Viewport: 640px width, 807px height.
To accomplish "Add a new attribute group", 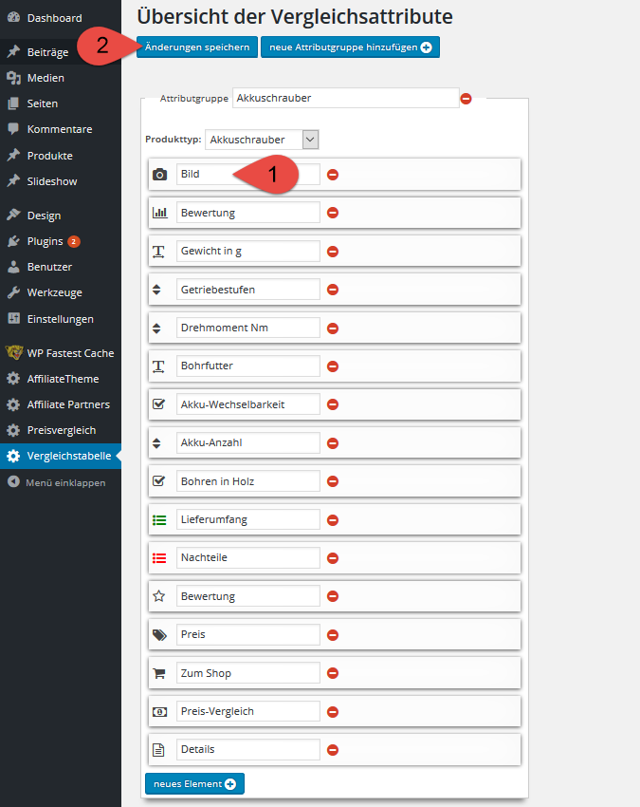I will click(350, 47).
